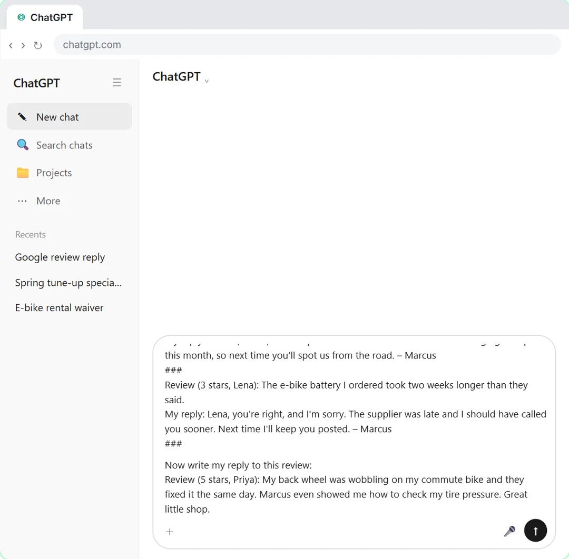This screenshot has width=569, height=559.
Task: Select the ChatGPT browser tab
Action: [45, 17]
